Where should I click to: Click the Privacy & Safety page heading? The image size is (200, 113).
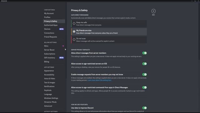coord(79,10)
